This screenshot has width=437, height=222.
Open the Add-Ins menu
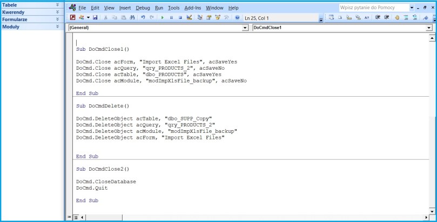(193, 8)
